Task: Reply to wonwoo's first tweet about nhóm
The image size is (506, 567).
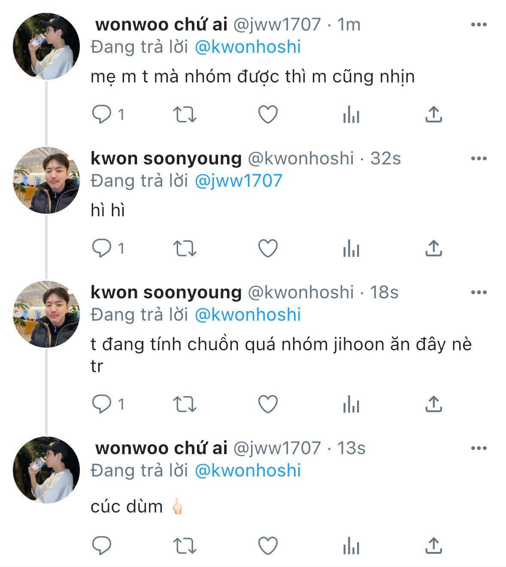Action: [102, 115]
